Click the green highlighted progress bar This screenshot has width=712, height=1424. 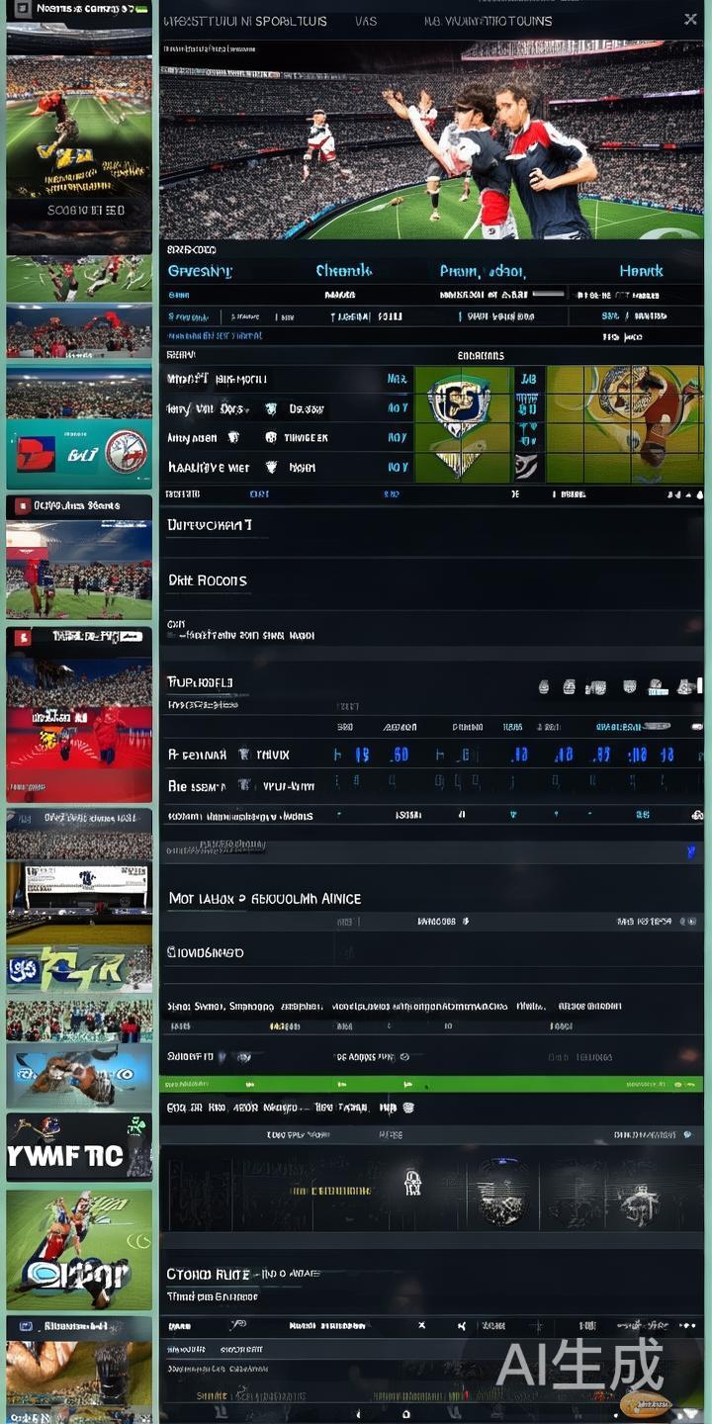[x=431, y=1085]
